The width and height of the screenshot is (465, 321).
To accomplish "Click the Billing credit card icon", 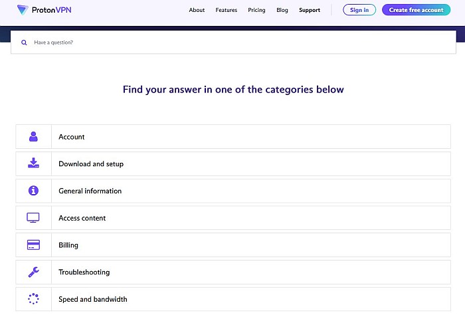I will point(33,245).
